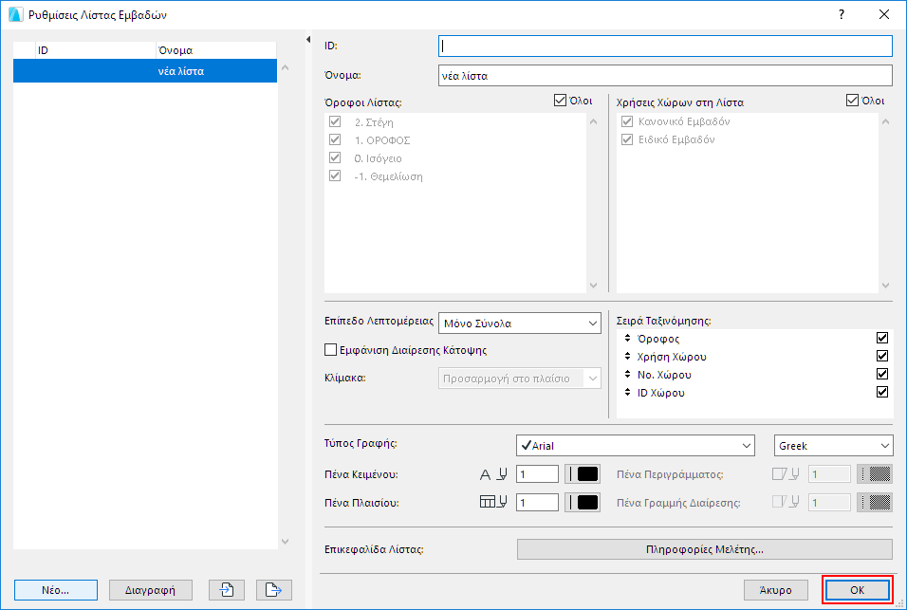Uncheck the No. Χώρου sort checkbox
This screenshot has width=907, height=610.
coord(882,374)
